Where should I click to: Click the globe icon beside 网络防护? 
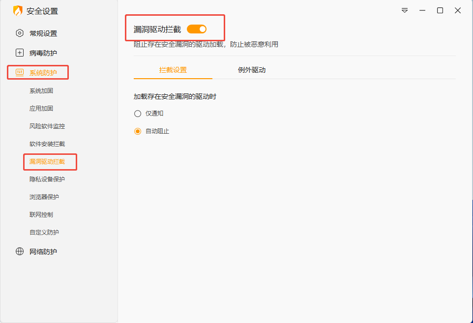click(x=20, y=252)
